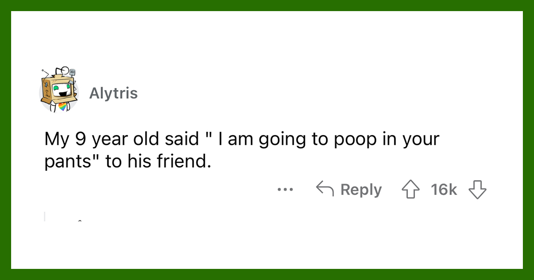
Task: Open the three-dot more options menu
Action: pos(285,190)
